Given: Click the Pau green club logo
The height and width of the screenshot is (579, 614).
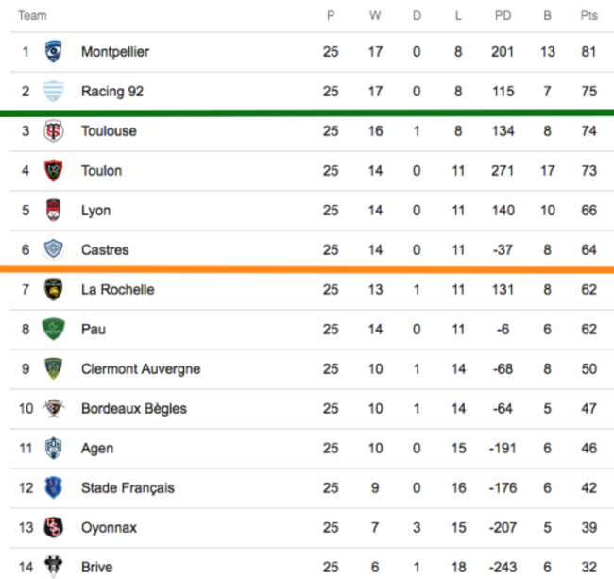Looking at the screenshot, I should tap(54, 329).
